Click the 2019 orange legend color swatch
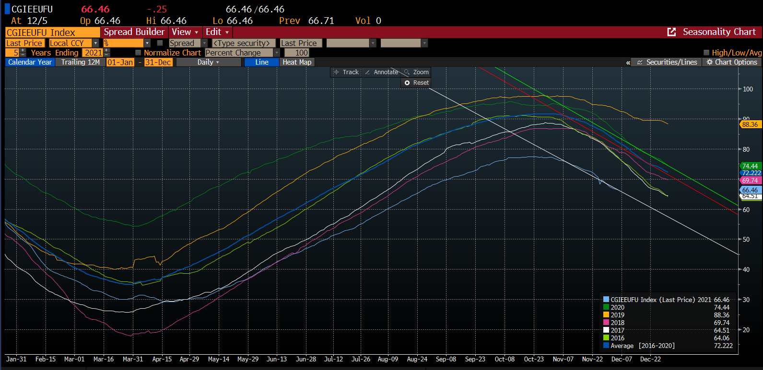 [x=606, y=315]
